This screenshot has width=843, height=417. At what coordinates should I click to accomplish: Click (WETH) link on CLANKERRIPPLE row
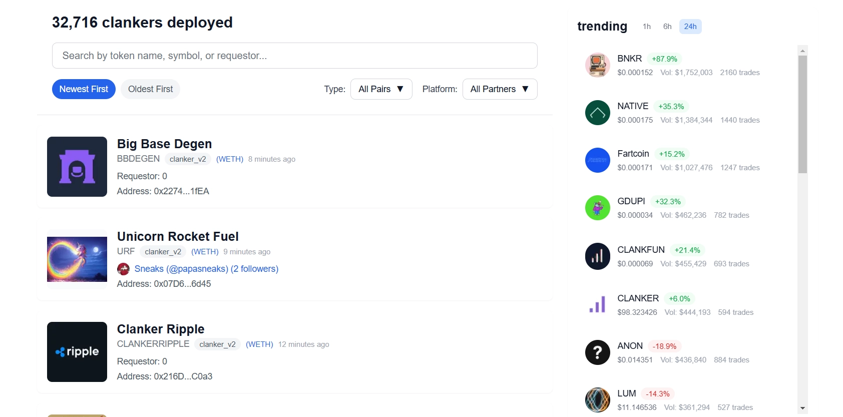tap(259, 344)
